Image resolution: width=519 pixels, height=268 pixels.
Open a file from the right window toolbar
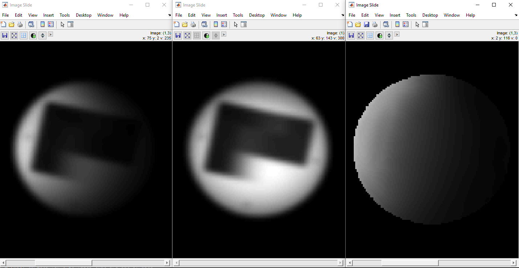(x=358, y=24)
